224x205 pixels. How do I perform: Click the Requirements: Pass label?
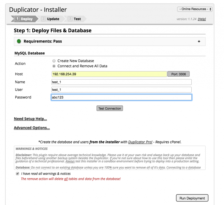point(43,41)
